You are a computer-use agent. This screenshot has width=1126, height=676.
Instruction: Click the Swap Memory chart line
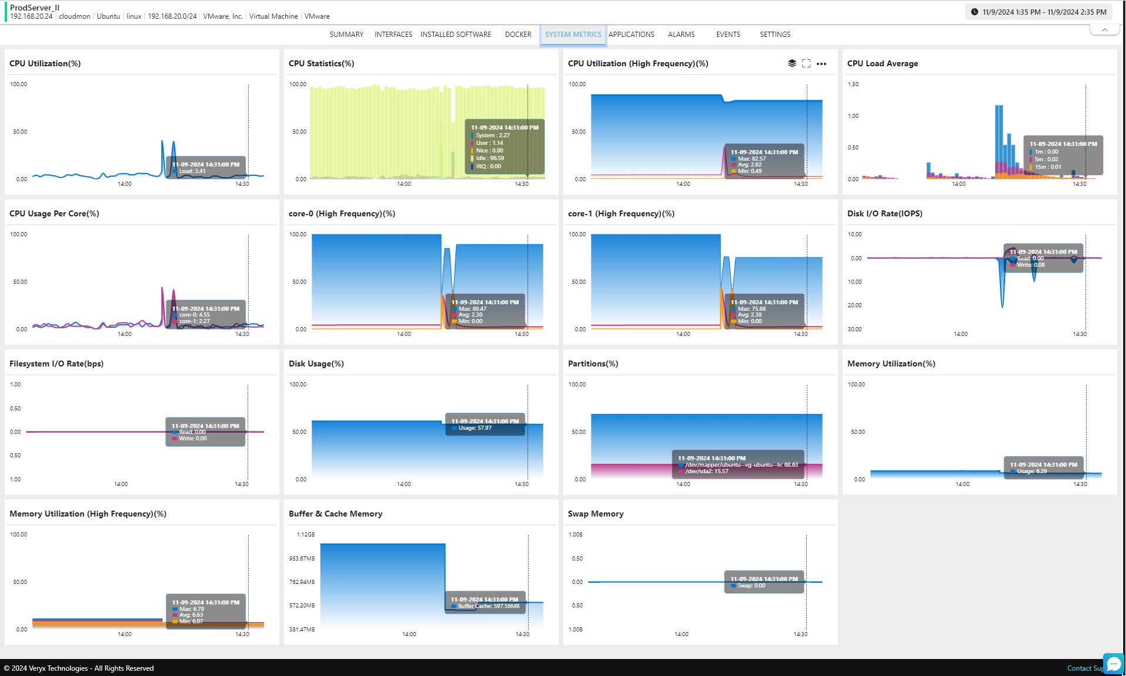645,582
